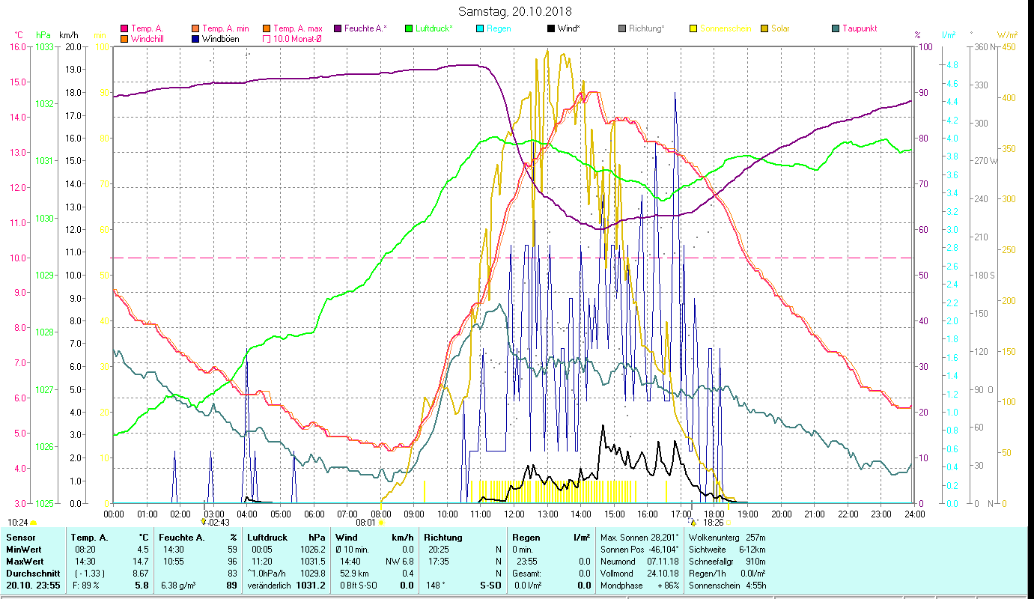Image resolution: width=1034 pixels, height=599 pixels.
Task: Click the max temperature value 14.7
Action: [x=140, y=561]
